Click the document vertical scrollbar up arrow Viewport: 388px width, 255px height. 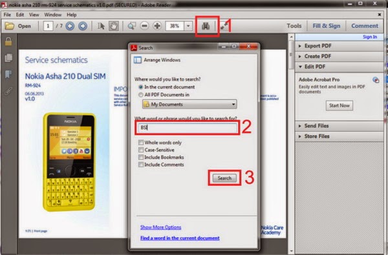coord(291,37)
